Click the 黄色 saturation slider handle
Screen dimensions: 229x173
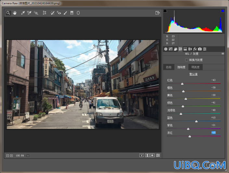pos(186,99)
